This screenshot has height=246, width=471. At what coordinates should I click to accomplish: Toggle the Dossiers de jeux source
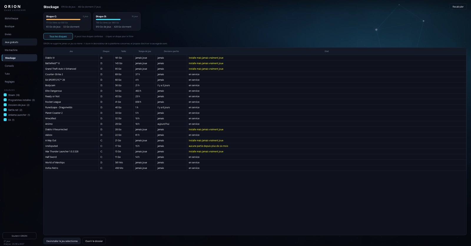(x=5, y=105)
